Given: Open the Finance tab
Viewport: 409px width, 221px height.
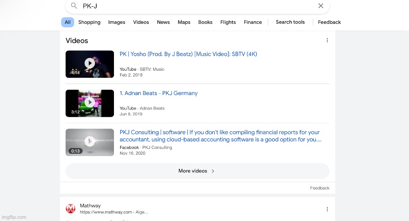Looking at the screenshot, I should (x=253, y=22).
